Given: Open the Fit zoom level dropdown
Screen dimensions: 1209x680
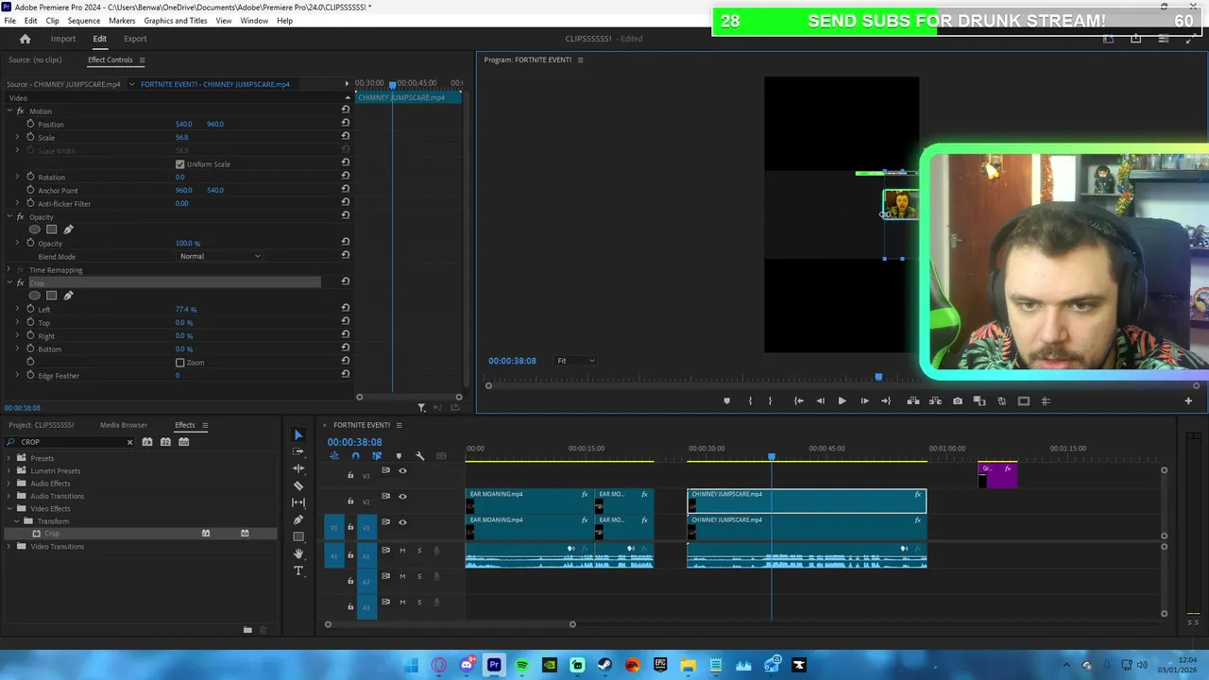Looking at the screenshot, I should [x=575, y=361].
